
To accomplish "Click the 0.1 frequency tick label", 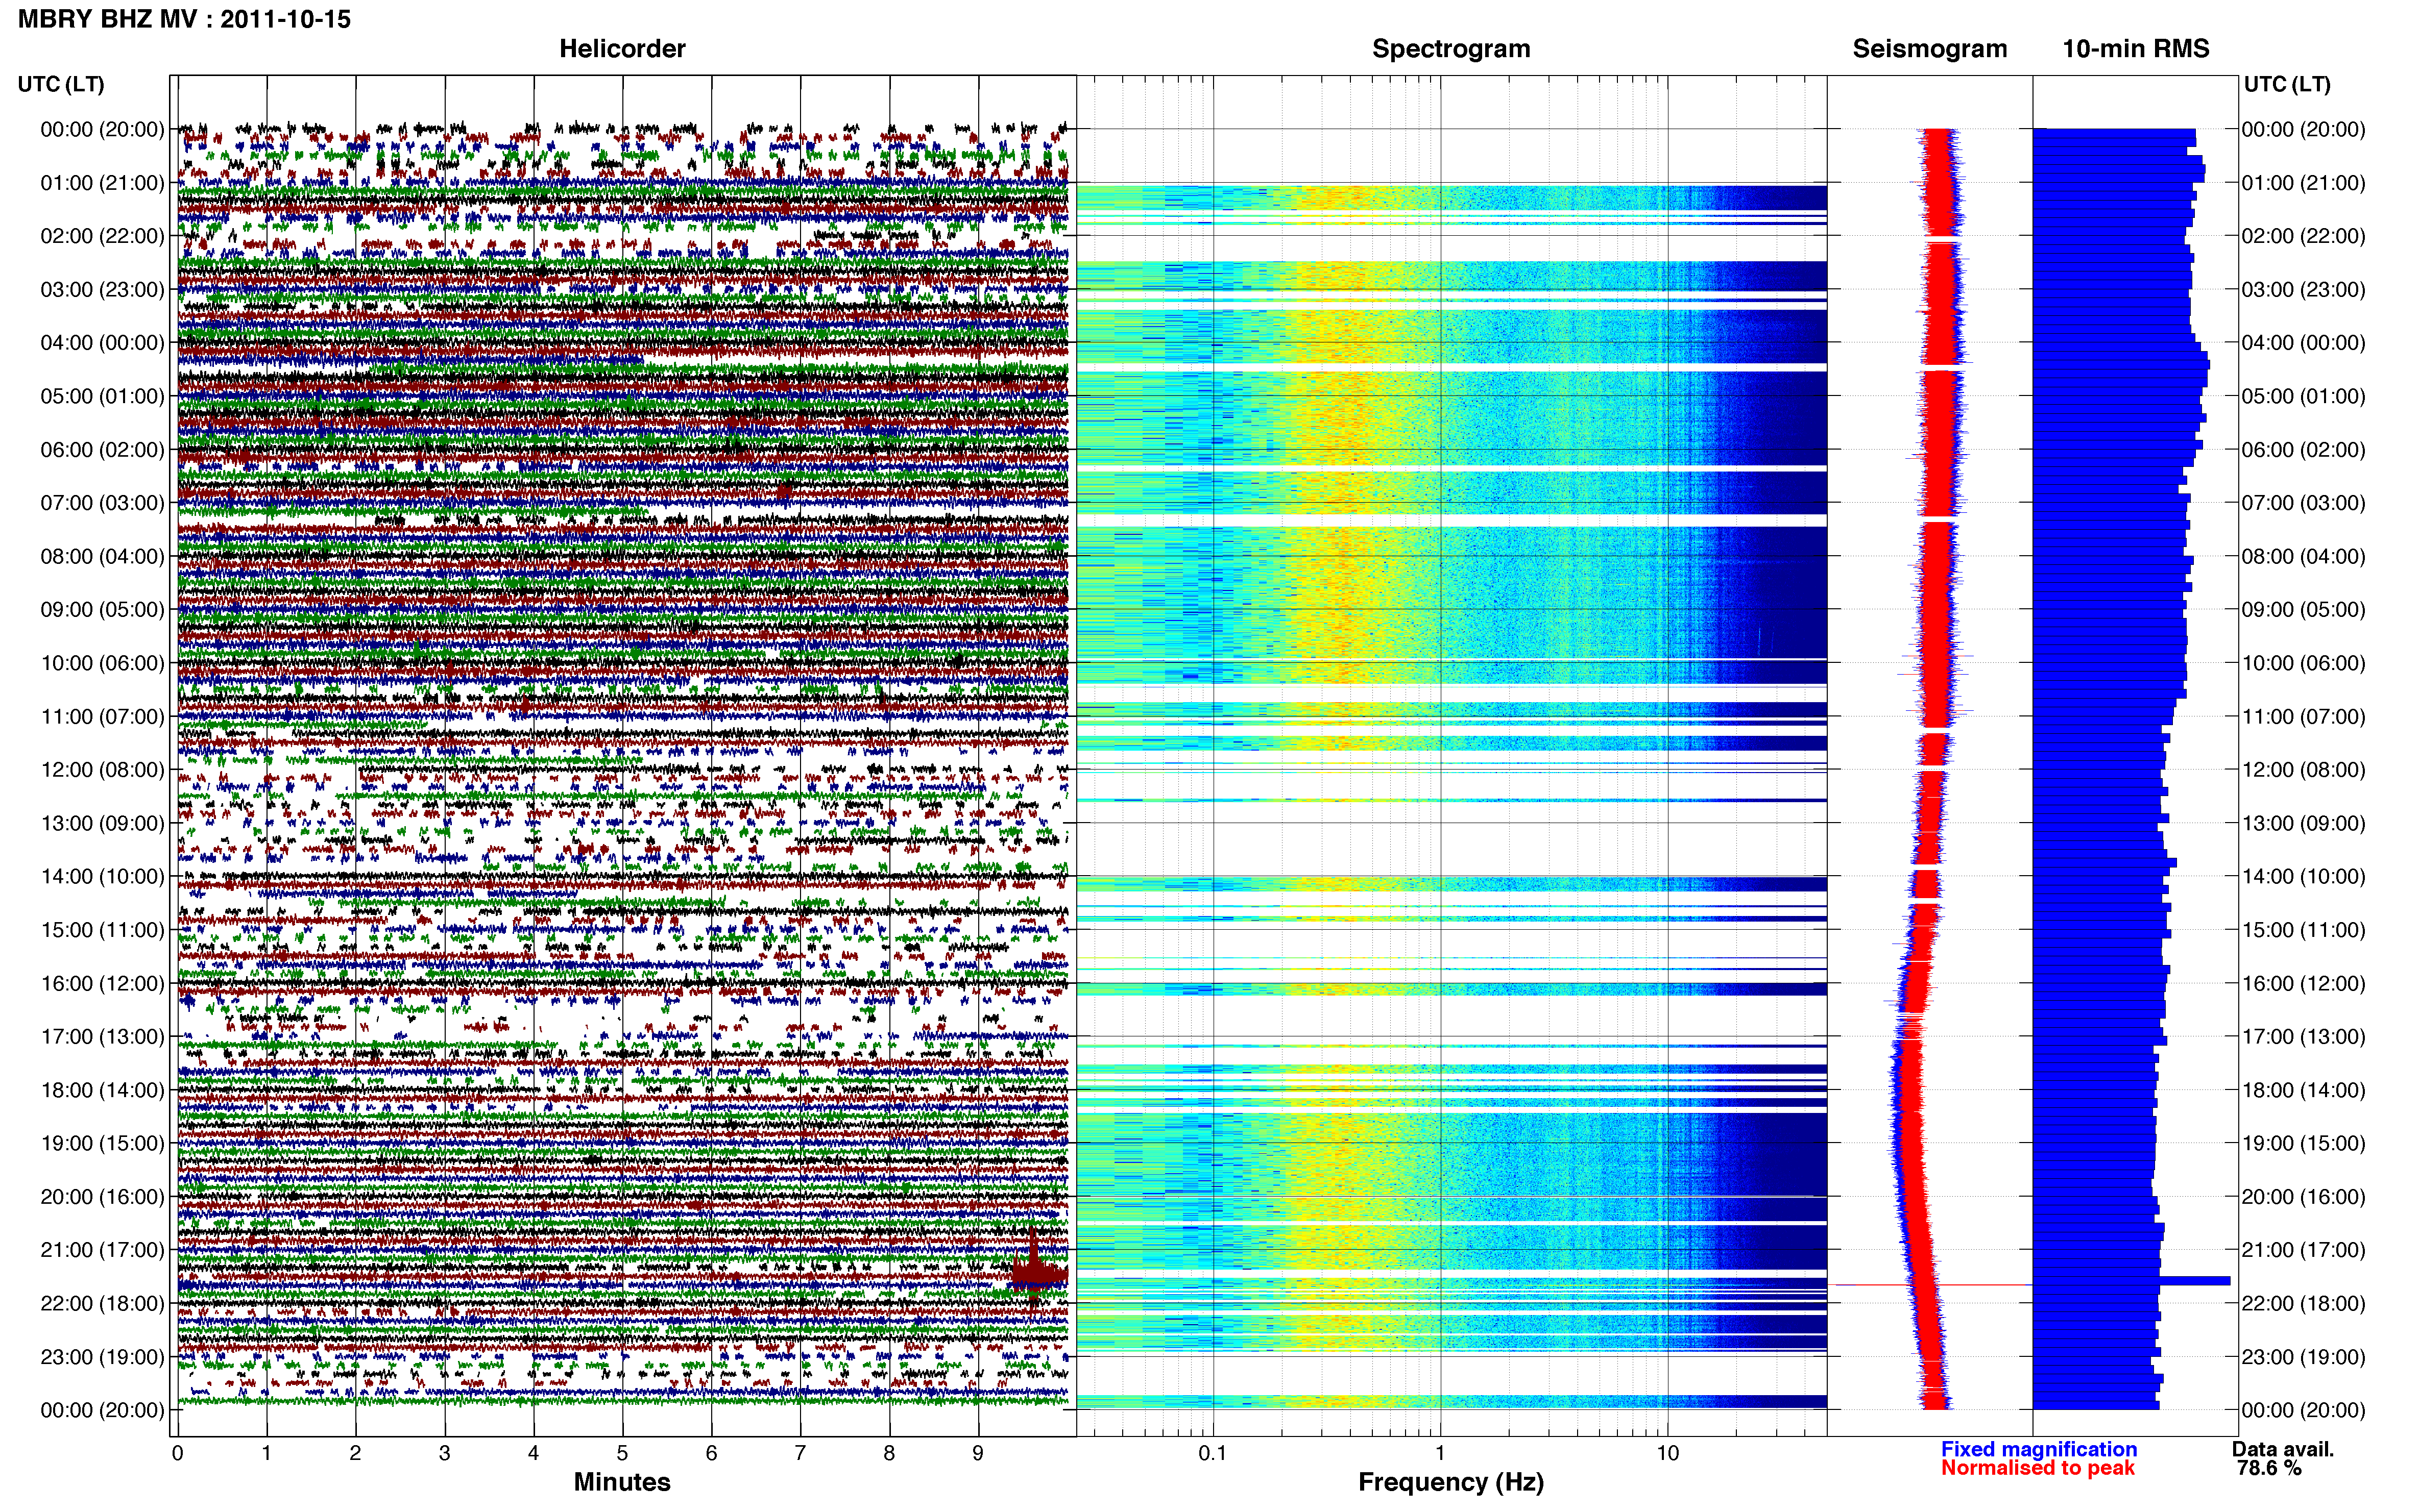I will tap(1213, 1453).
